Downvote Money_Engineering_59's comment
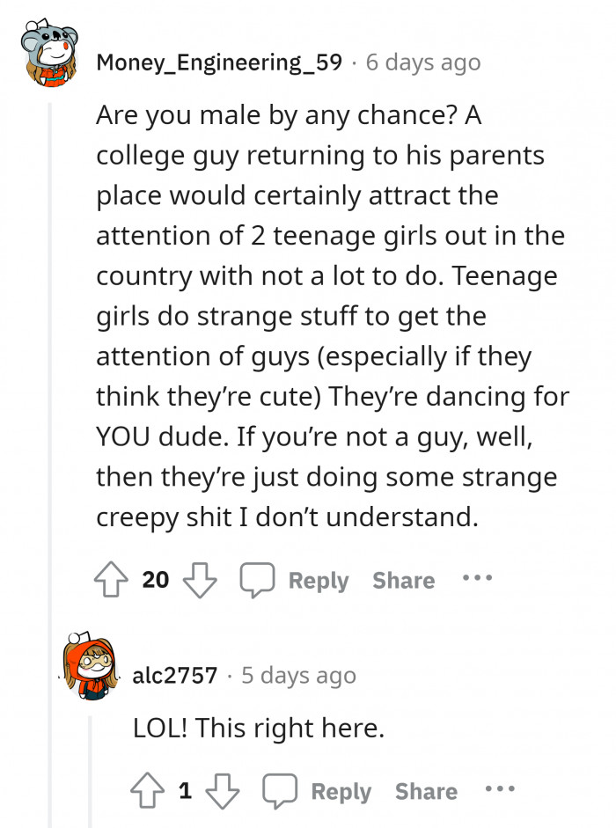 point(200,580)
